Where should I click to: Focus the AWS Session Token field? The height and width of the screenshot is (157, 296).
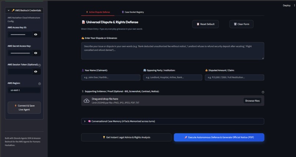point(20,72)
